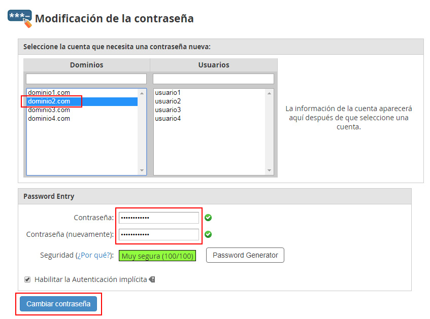Open the ¿Por qué? security link
This screenshot has height=319, width=430.
[94, 256]
